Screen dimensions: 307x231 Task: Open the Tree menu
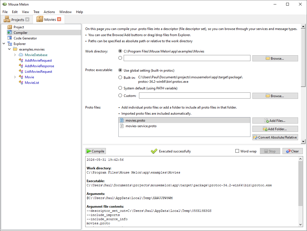click(x=36, y=12)
